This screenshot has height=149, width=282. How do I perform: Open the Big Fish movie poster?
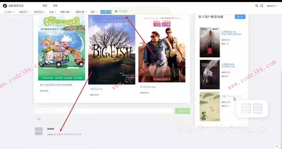(112, 50)
